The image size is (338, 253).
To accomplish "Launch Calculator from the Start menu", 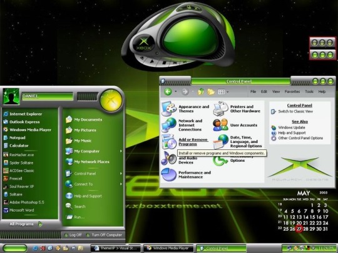I will point(16,146).
